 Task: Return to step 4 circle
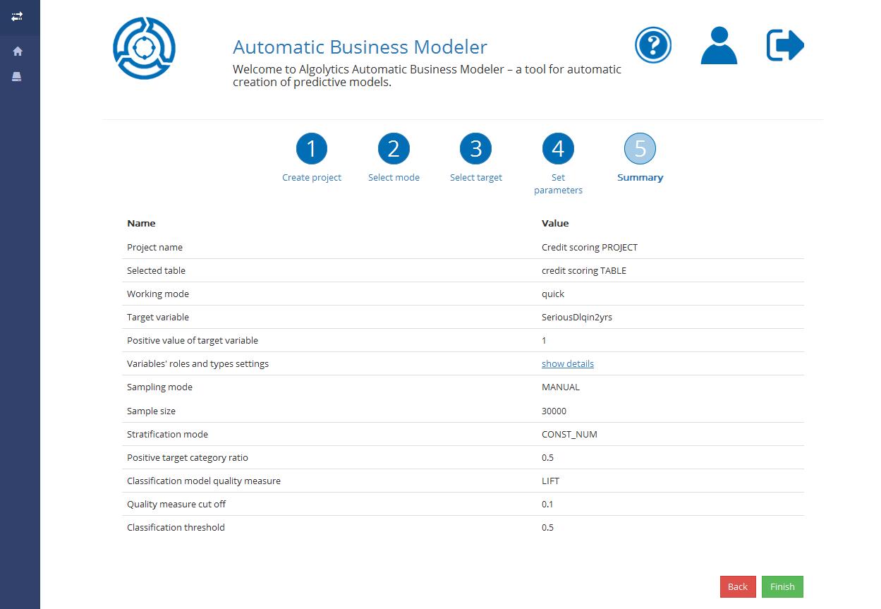coord(558,149)
